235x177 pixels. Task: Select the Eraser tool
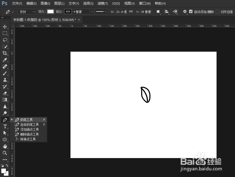(5, 93)
